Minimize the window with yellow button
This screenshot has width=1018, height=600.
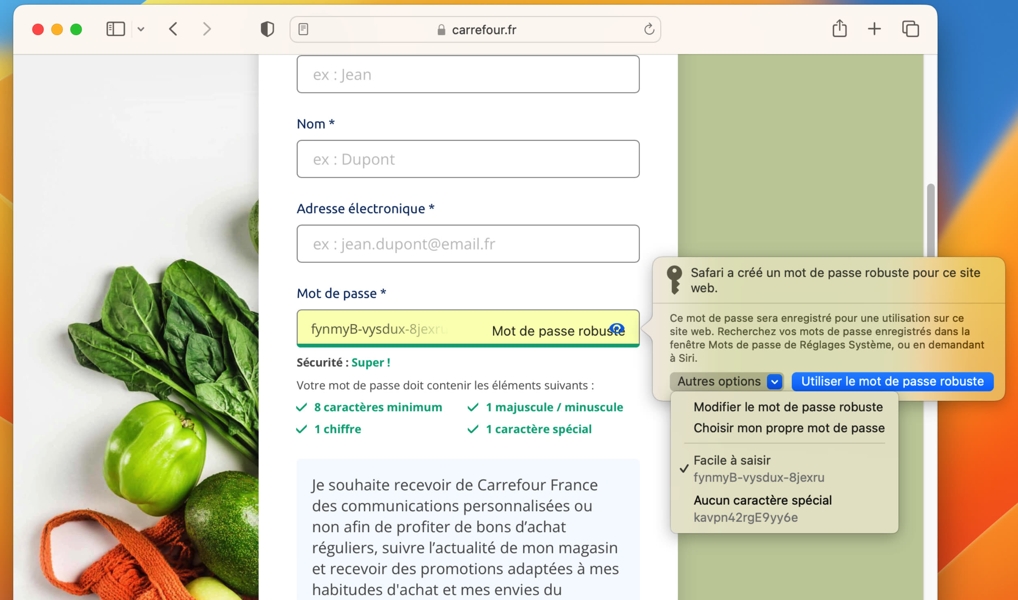point(57,29)
